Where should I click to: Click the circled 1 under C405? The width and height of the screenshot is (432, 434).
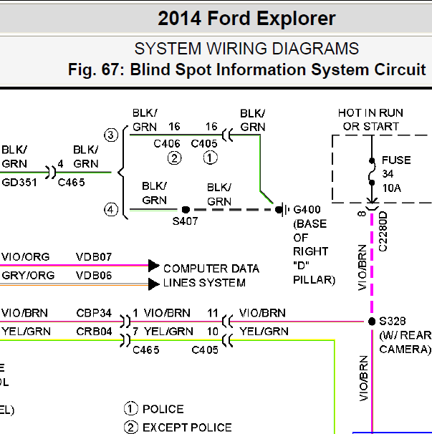(x=211, y=158)
